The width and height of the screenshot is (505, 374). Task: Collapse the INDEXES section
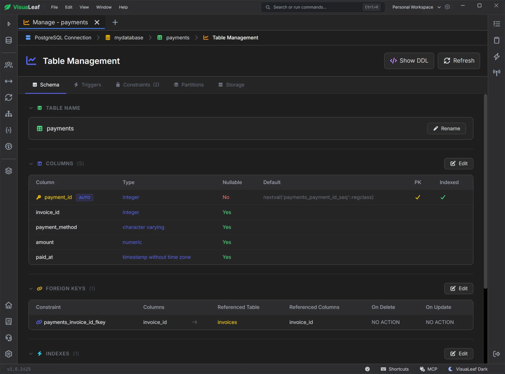click(x=31, y=354)
